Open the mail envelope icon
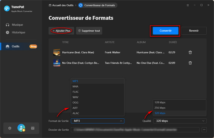The width and height of the screenshot is (214, 138). click(x=33, y=128)
